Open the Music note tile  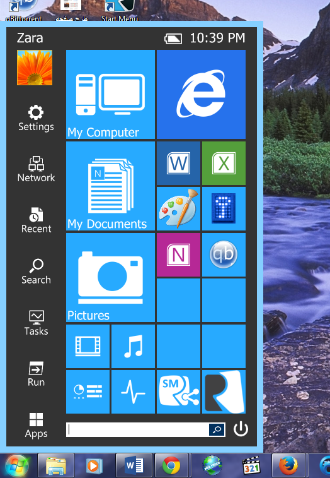coord(134,346)
